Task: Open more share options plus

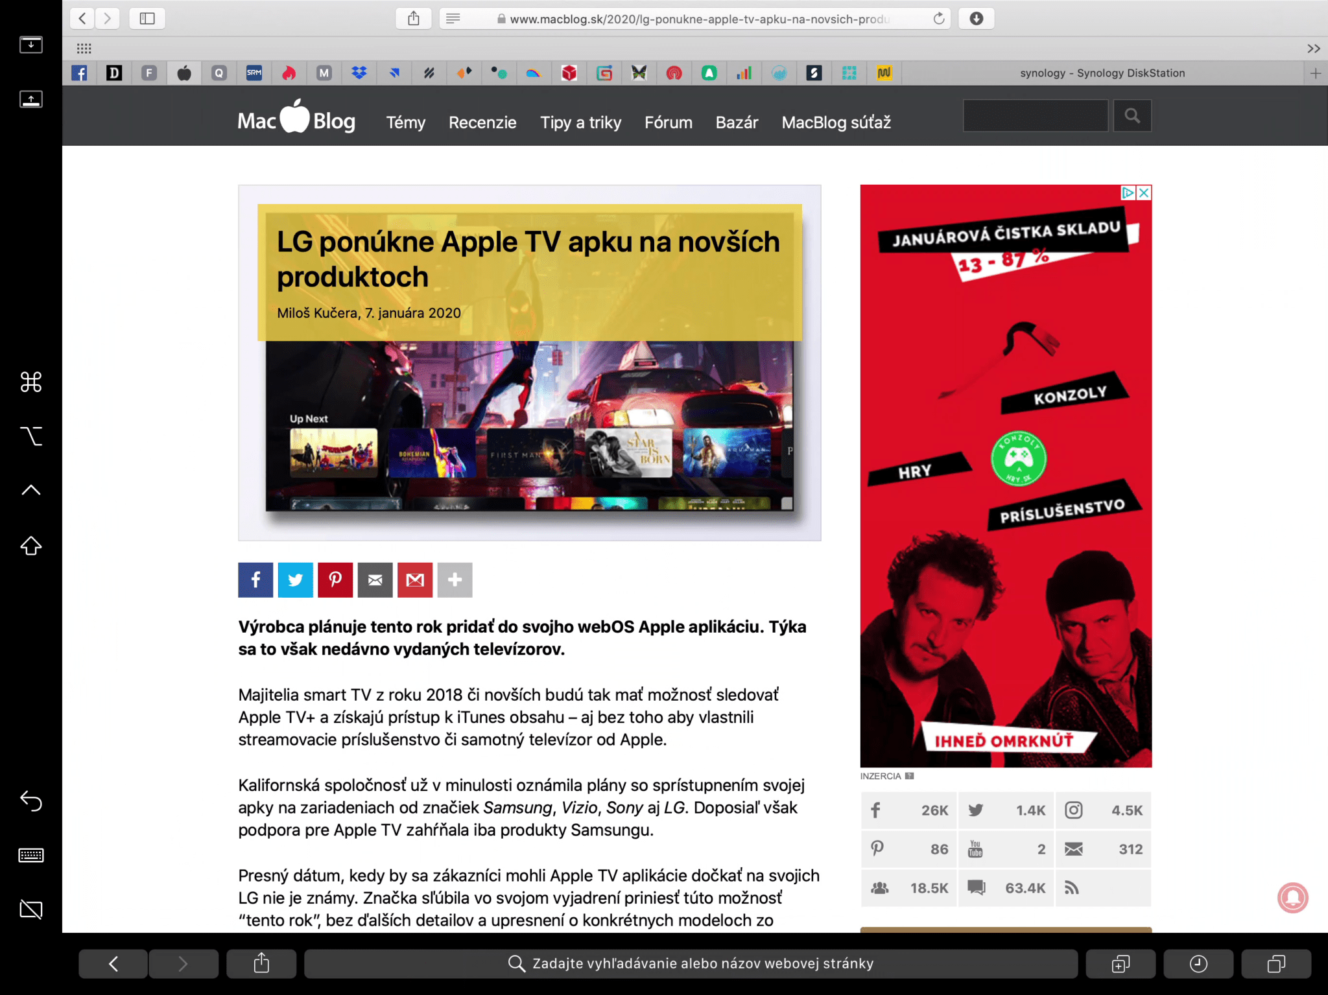Action: [x=455, y=579]
